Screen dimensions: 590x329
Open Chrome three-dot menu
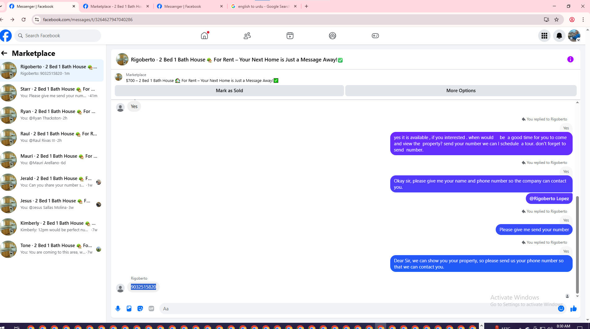pos(583,20)
